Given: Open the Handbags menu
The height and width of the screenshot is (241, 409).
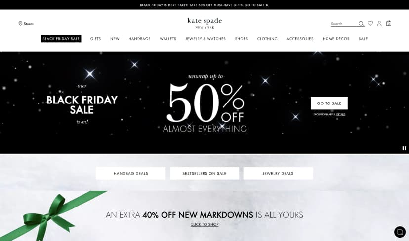Looking at the screenshot, I should pyautogui.click(x=140, y=39).
